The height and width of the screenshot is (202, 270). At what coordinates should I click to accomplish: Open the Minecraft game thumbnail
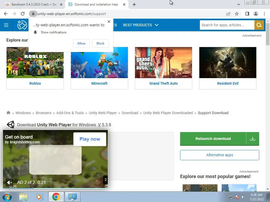pyautogui.click(x=99, y=63)
